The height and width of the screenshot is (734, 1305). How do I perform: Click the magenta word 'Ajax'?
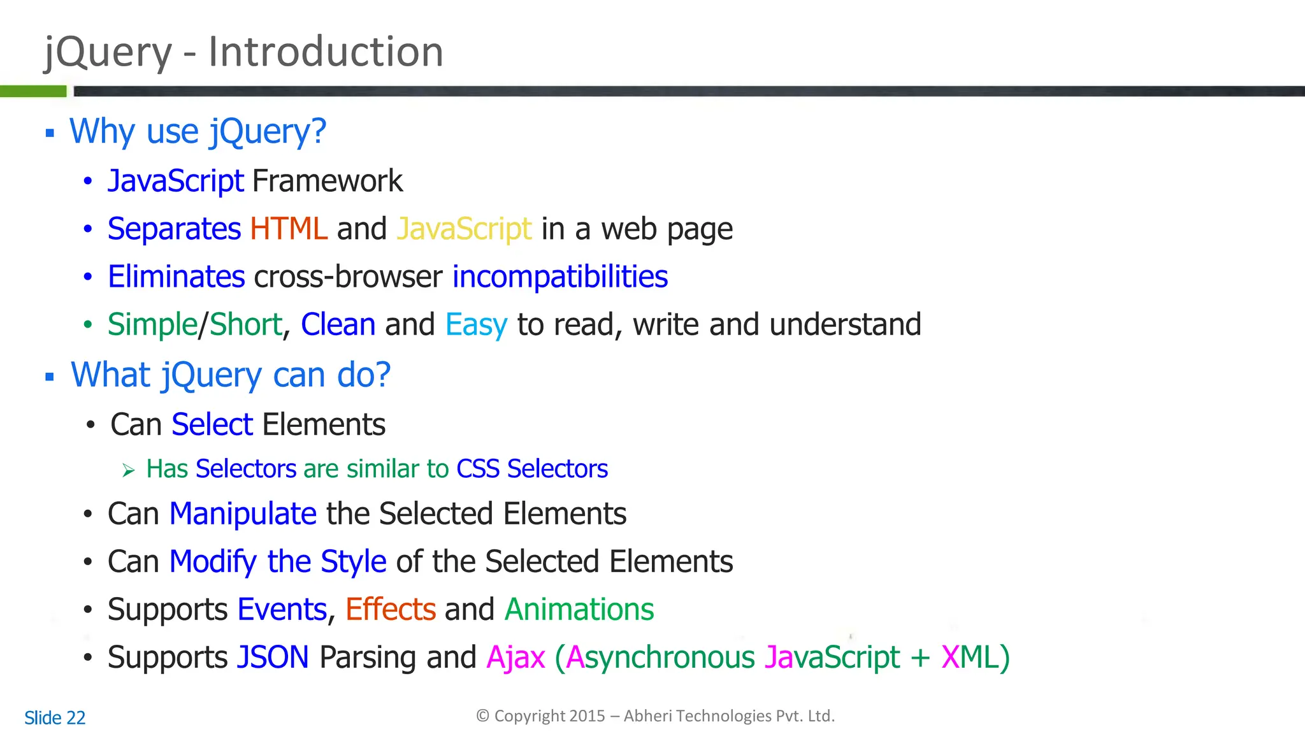[516, 658]
